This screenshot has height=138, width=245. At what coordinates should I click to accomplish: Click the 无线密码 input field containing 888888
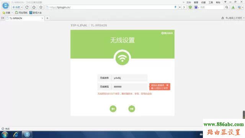click(x=129, y=87)
